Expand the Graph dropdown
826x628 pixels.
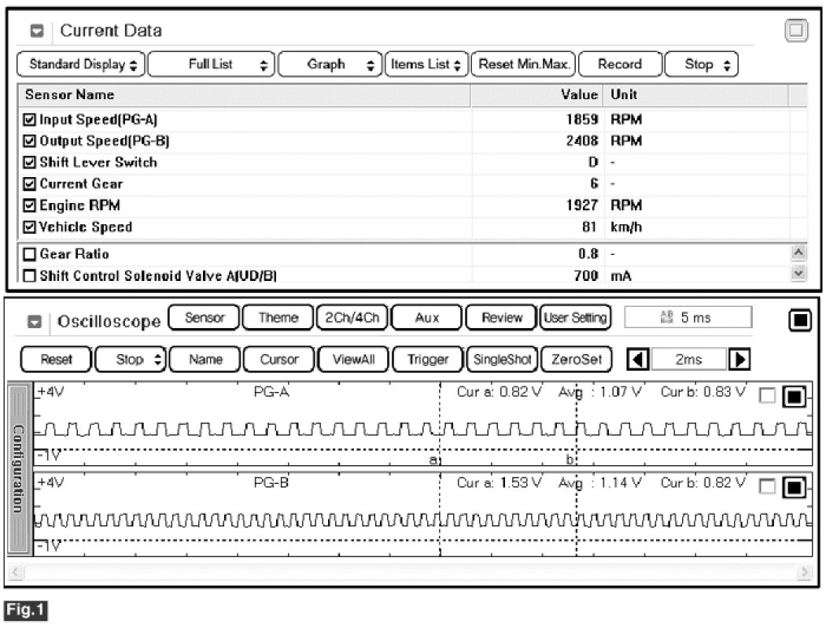(330, 65)
